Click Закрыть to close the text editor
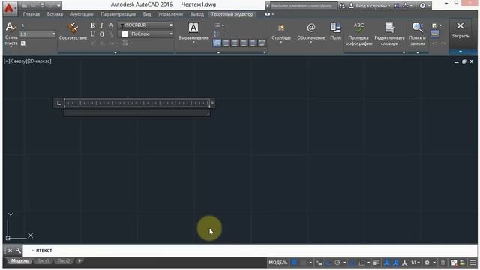 (460, 30)
